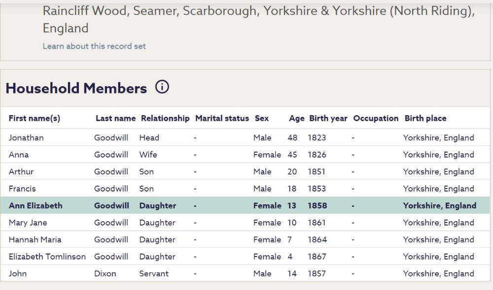Click the 'First name(s)' column header
493x290 pixels.
(35, 118)
